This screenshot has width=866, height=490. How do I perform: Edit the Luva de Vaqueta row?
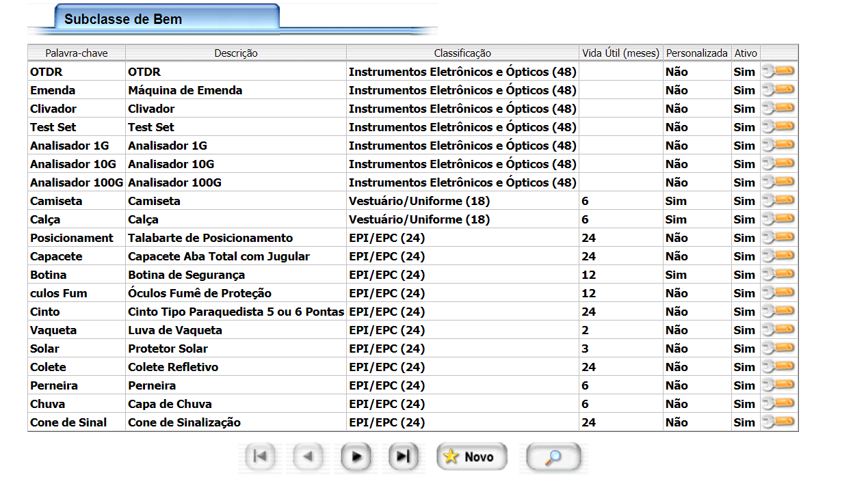click(778, 329)
